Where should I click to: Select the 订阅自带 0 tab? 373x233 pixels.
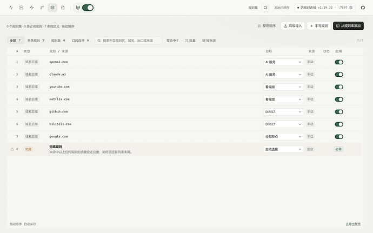coord(81,41)
